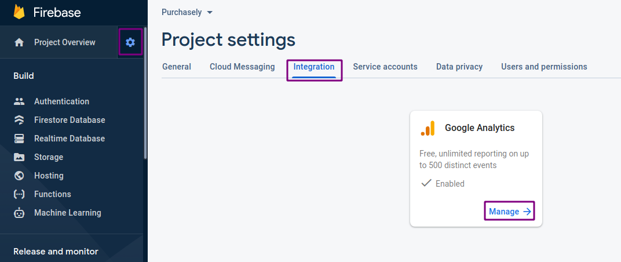Click the Firestore Database icon
621x262 pixels.
(19, 120)
